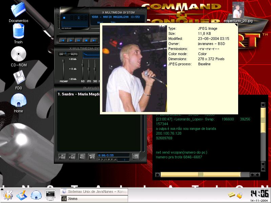Open the CD-ROM desktop icon
This screenshot has height=203, width=271.
pos(19,57)
